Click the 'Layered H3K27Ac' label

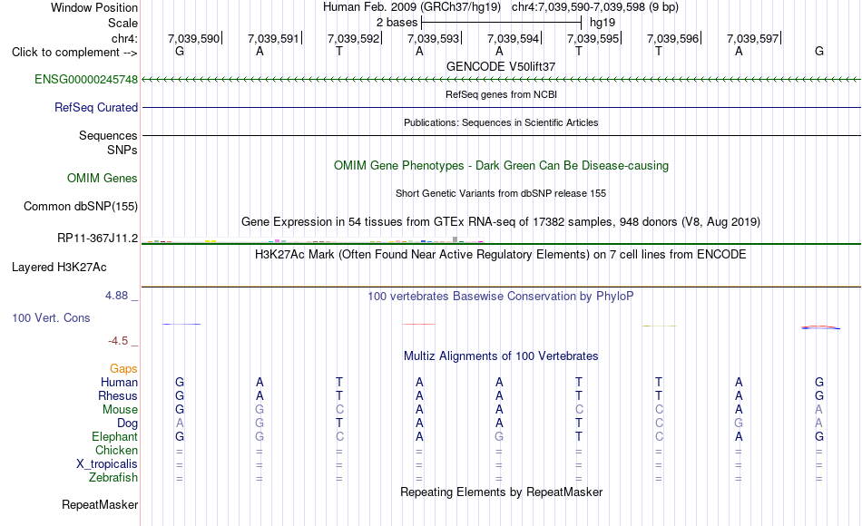(x=59, y=268)
